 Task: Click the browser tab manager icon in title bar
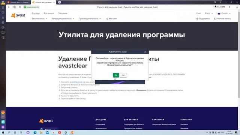[x=215, y=2]
